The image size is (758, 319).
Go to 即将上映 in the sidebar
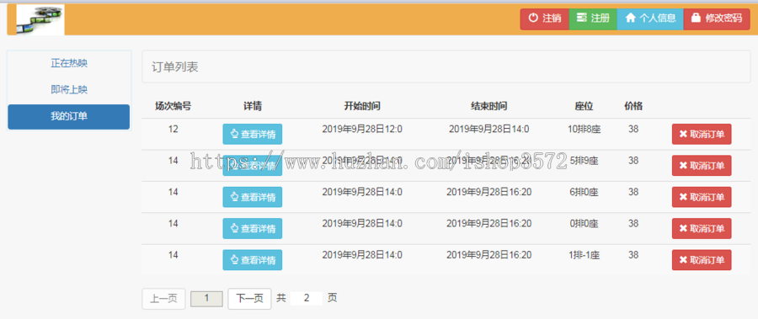[69, 89]
